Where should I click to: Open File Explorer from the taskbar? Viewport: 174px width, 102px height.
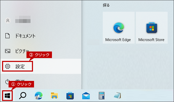(x=54, y=95)
